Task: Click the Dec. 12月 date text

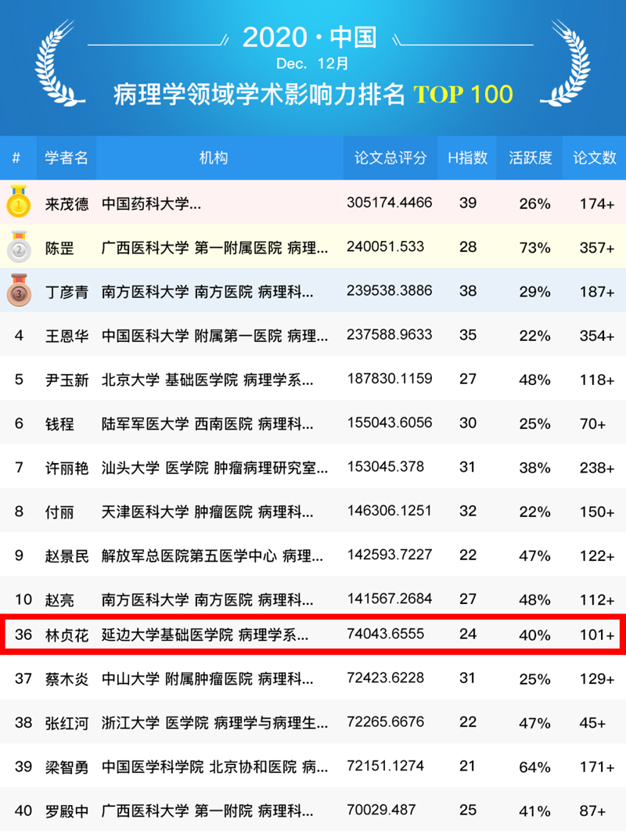Action: 312,64
